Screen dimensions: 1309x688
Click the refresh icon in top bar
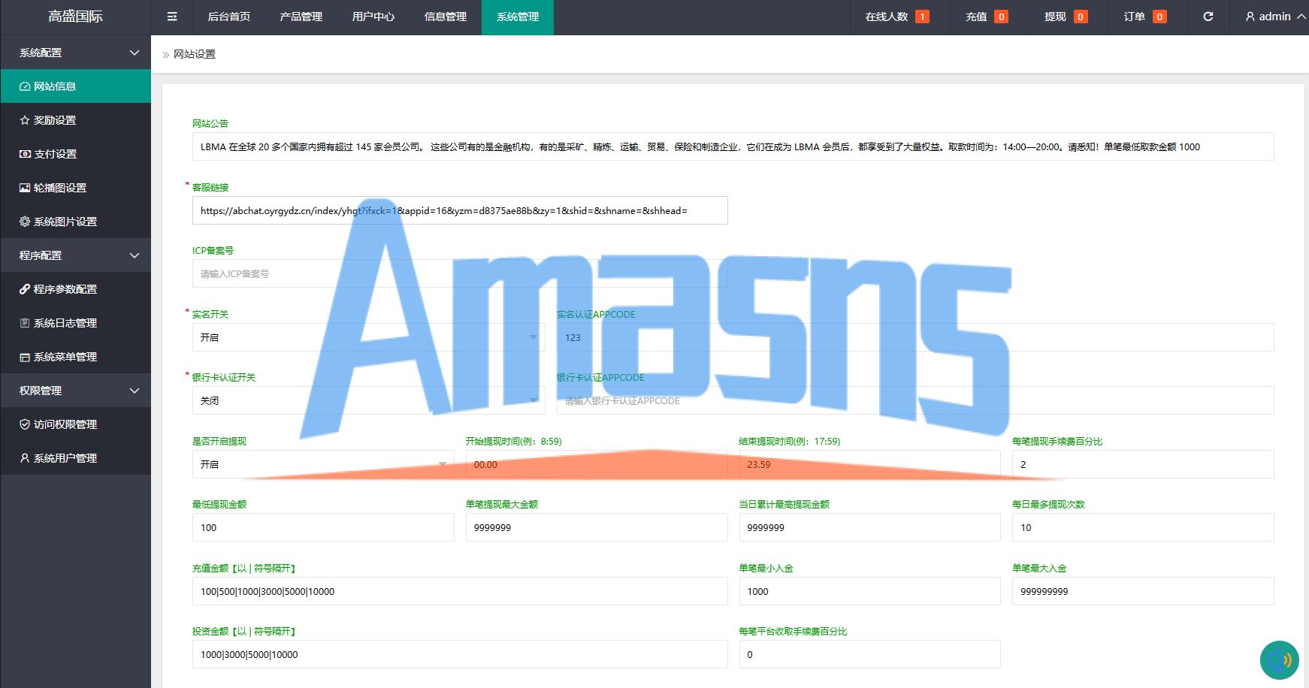(x=1208, y=17)
